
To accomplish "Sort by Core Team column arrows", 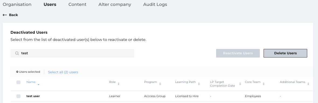I will 264,84.
